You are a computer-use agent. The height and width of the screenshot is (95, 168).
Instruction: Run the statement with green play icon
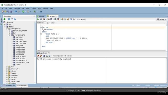(38, 19)
